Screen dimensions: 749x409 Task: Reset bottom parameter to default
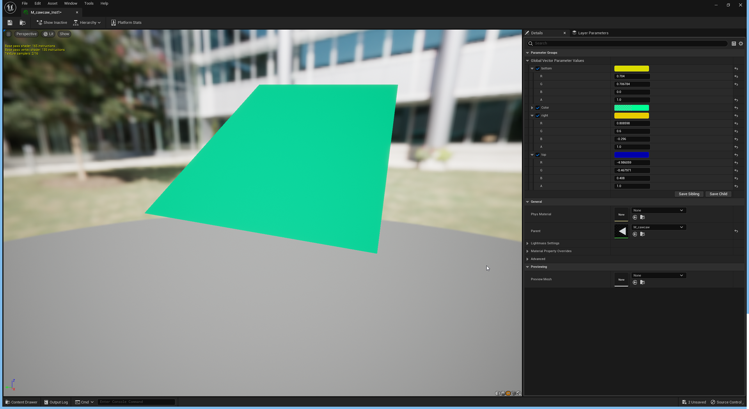click(x=736, y=69)
